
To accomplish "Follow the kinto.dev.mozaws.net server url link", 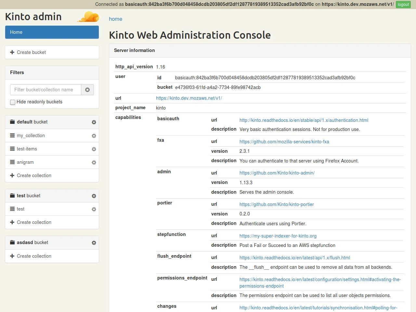I will [x=189, y=98].
